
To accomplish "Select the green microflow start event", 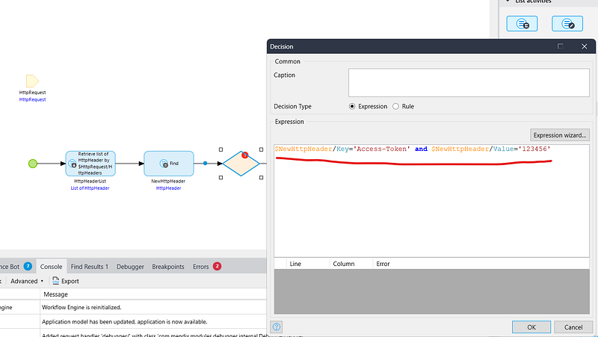I will [33, 163].
